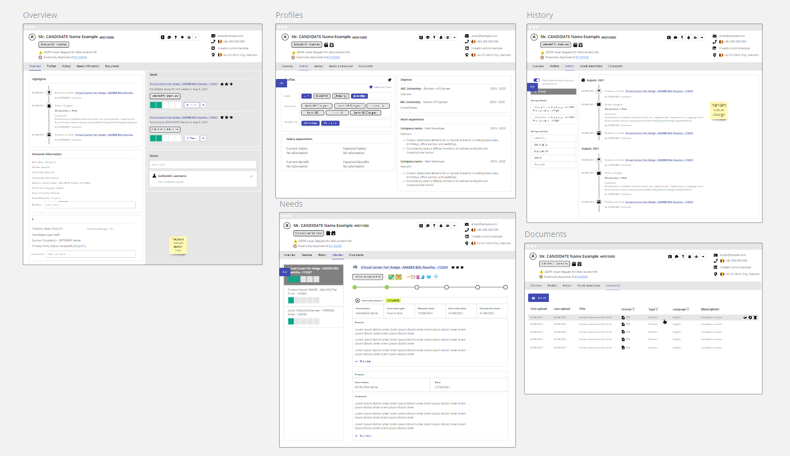Click the first green progress step dot
The height and width of the screenshot is (456, 790).
[355, 287]
